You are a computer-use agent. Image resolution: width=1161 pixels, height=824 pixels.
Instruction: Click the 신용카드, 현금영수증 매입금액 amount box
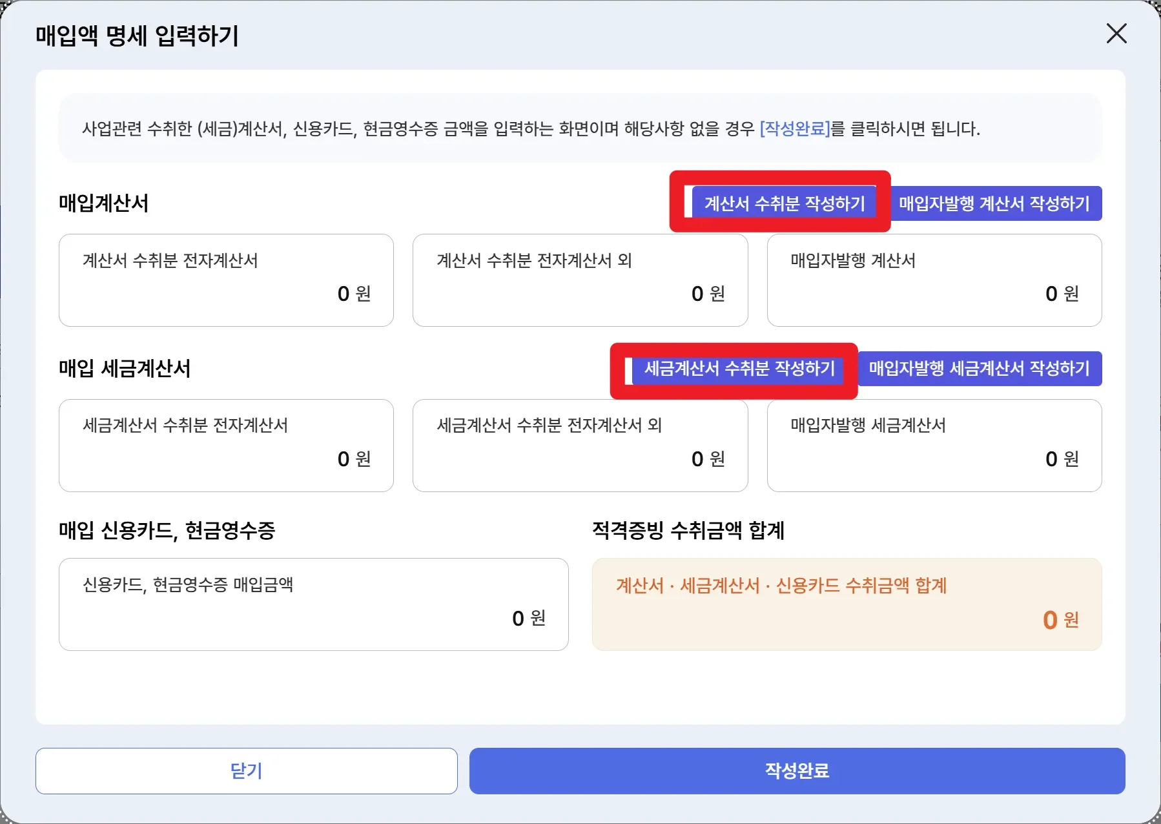[313, 604]
